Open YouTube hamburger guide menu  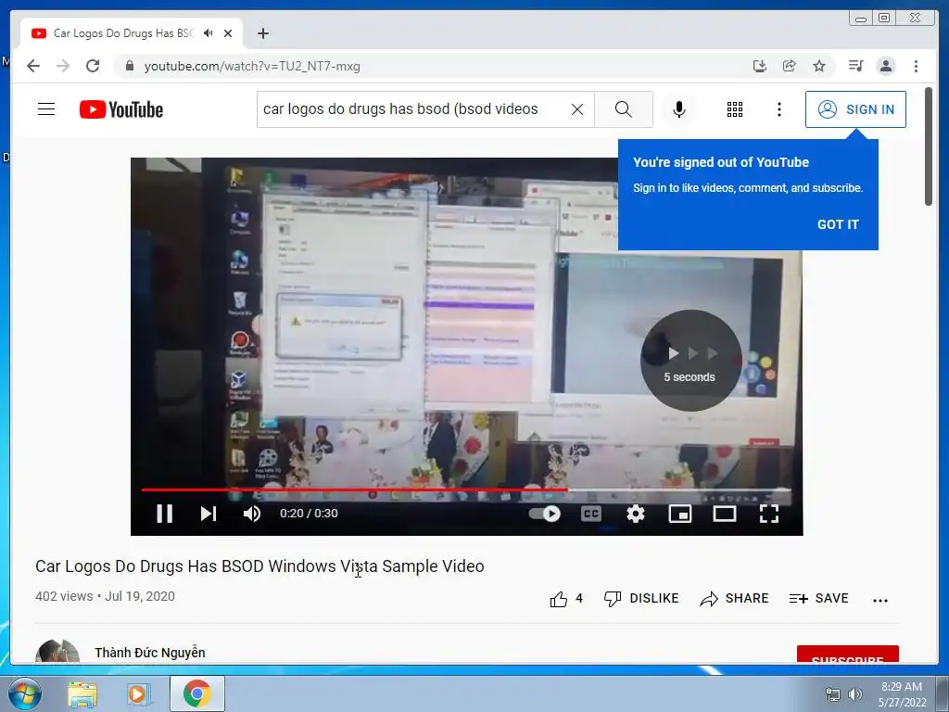click(x=46, y=109)
